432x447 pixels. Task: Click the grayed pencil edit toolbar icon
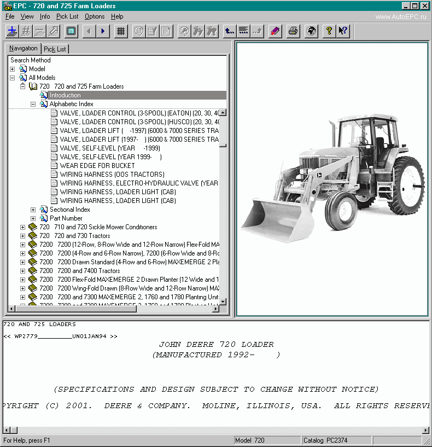tap(153, 31)
